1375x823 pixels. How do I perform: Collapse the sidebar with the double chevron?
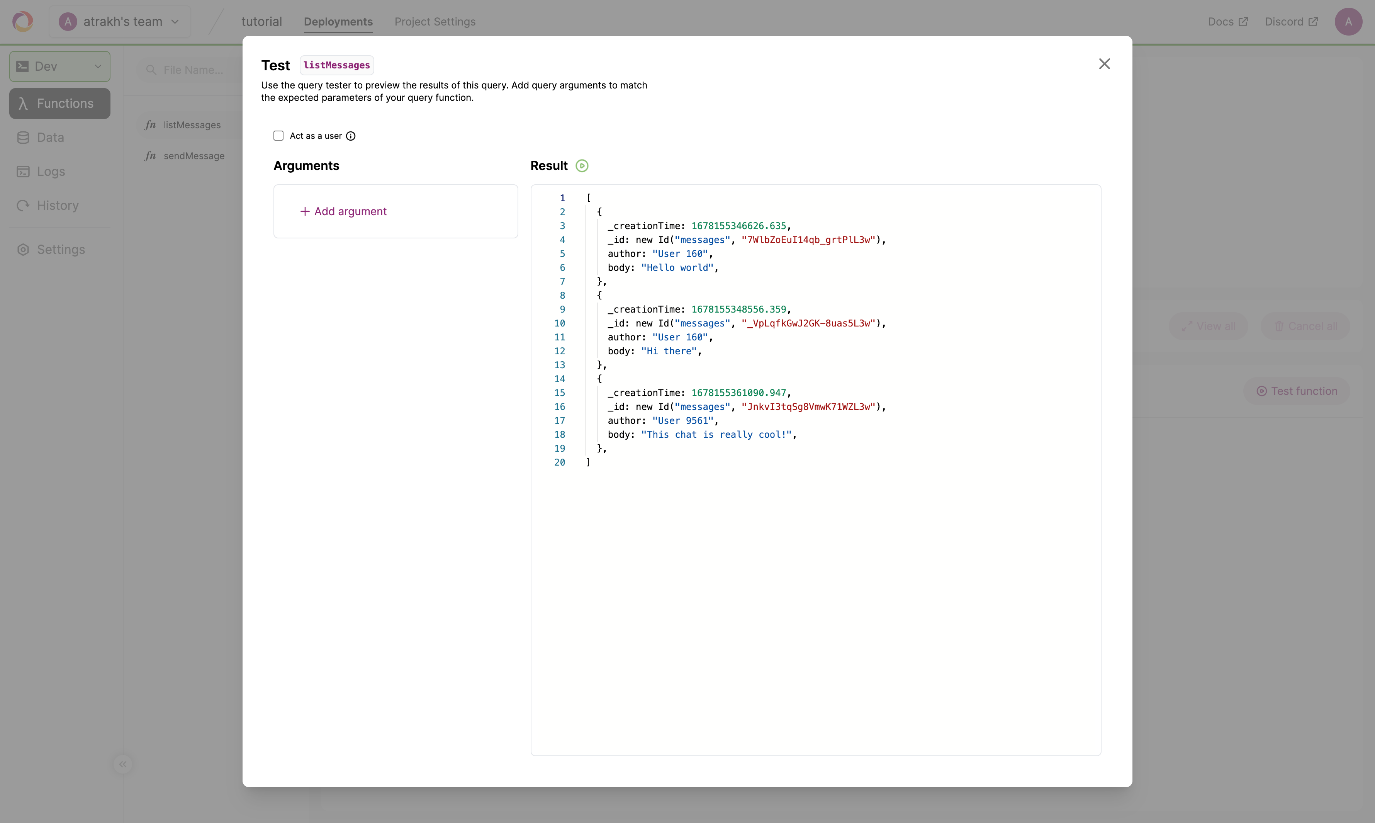pyautogui.click(x=122, y=764)
